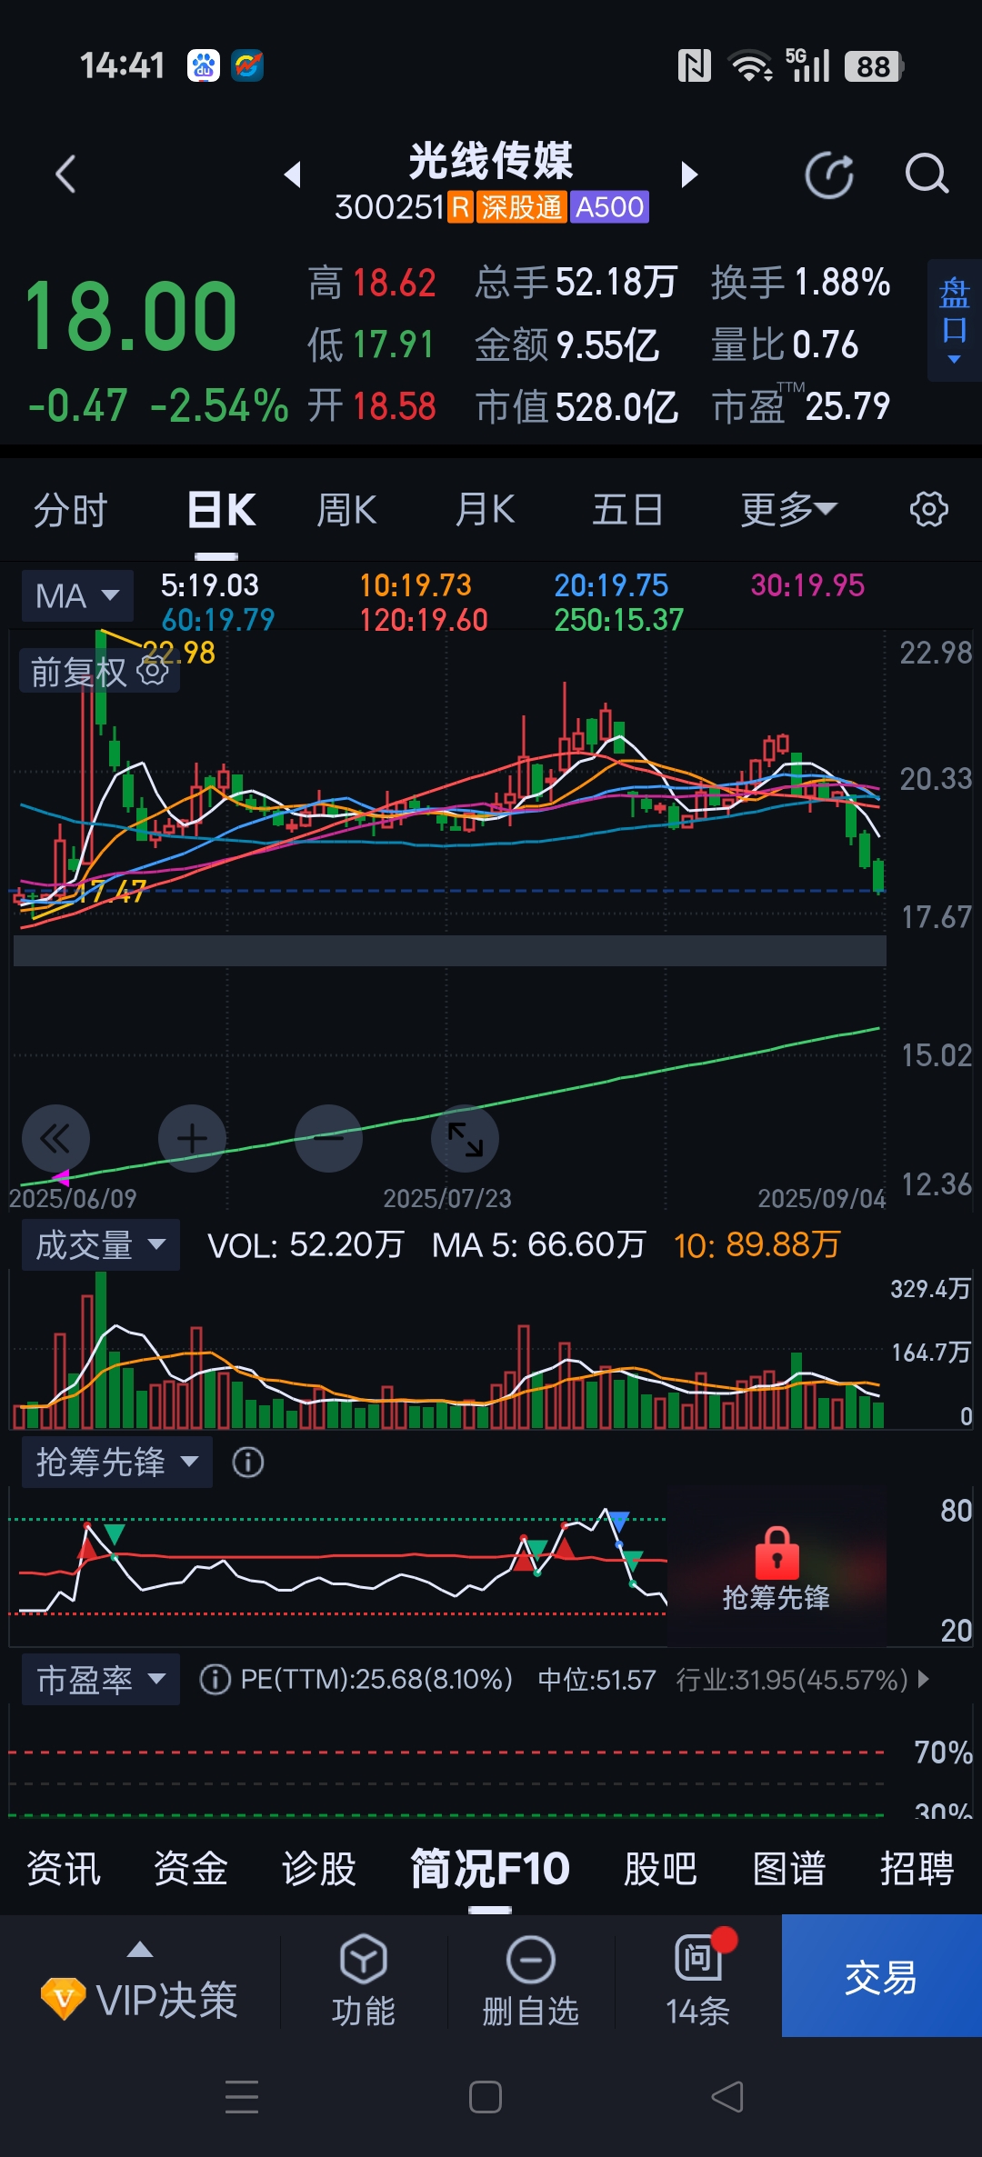982x2157 pixels.
Task: Tap the 深股通 tag
Action: (521, 207)
